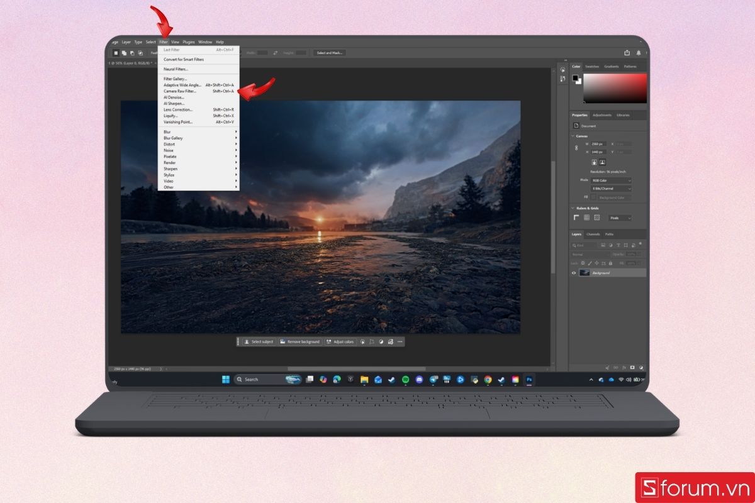
Task: Click the dotted Guides icon
Action: coord(597,218)
